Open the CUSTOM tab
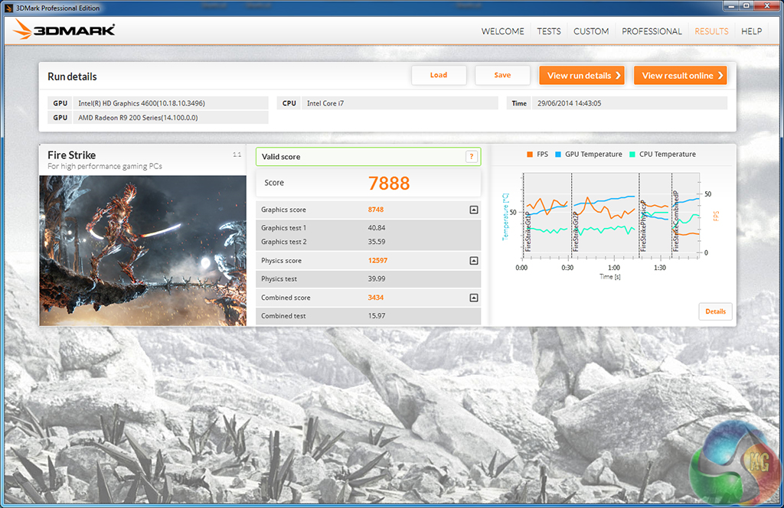 coord(591,31)
